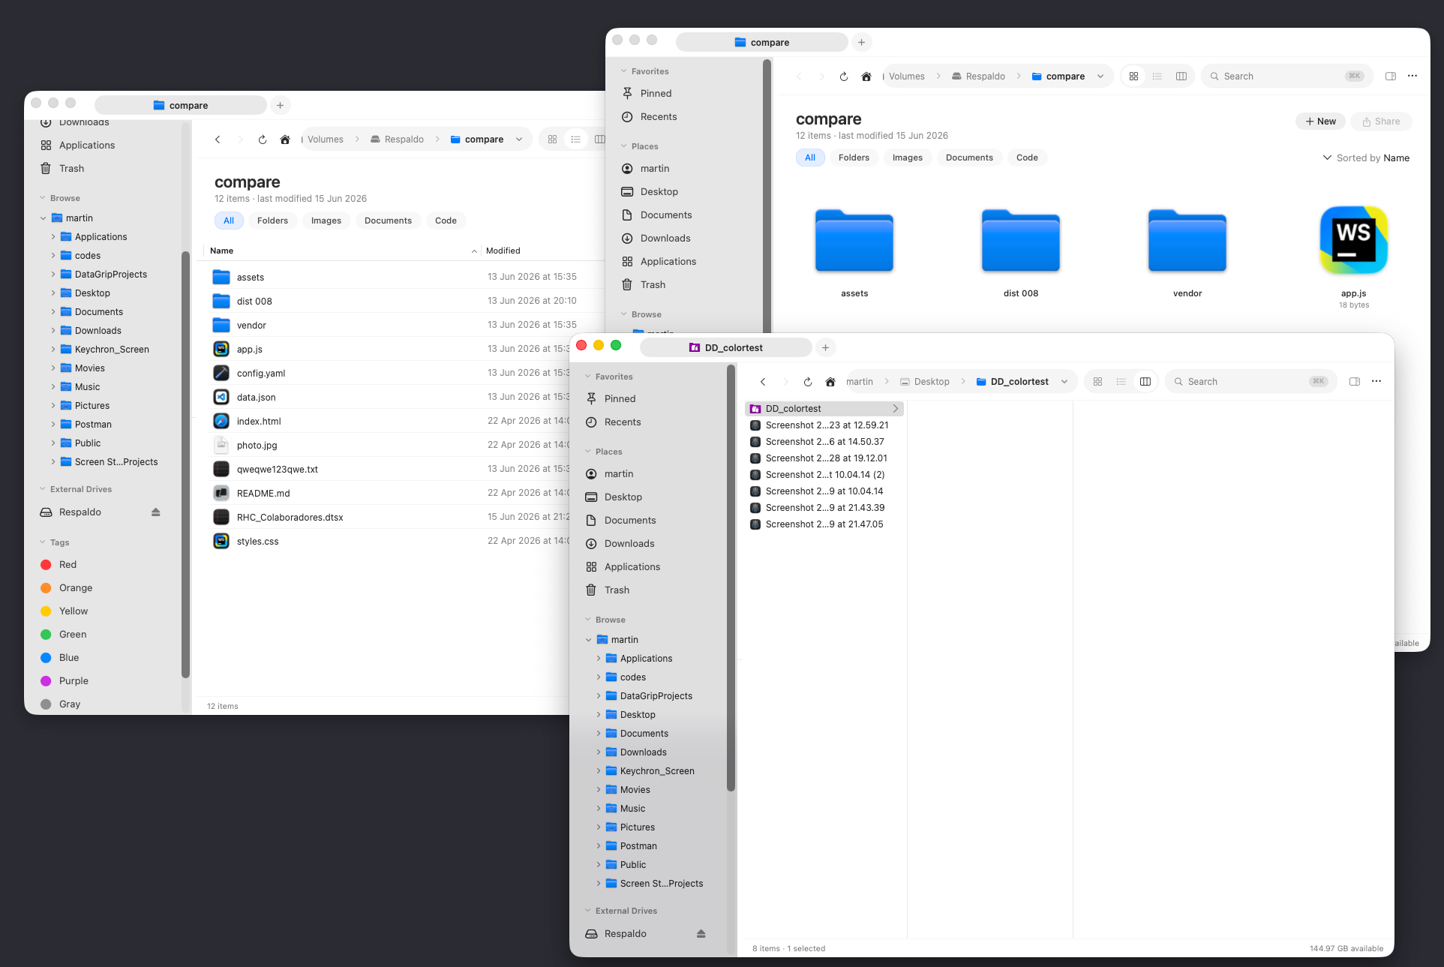This screenshot has height=967, width=1444.
Task: Click reload icon in DD_colortest window toolbar
Action: (808, 382)
